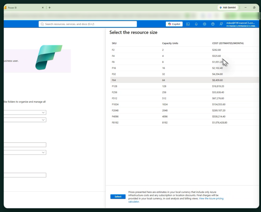Viewport: 261px width, 212px height.
Task: Restore the browser window
Action: tap(254, 7)
